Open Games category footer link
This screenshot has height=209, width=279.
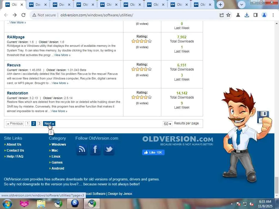coord(57,162)
